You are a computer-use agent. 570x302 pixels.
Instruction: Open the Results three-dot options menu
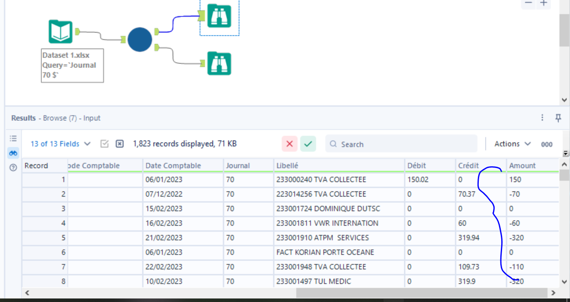coord(542,118)
